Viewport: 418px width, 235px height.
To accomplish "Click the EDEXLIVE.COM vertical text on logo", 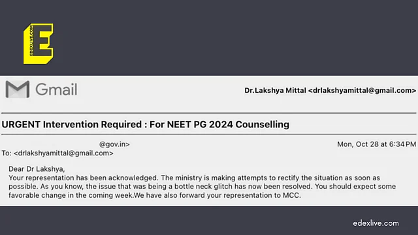I will click(31, 40).
